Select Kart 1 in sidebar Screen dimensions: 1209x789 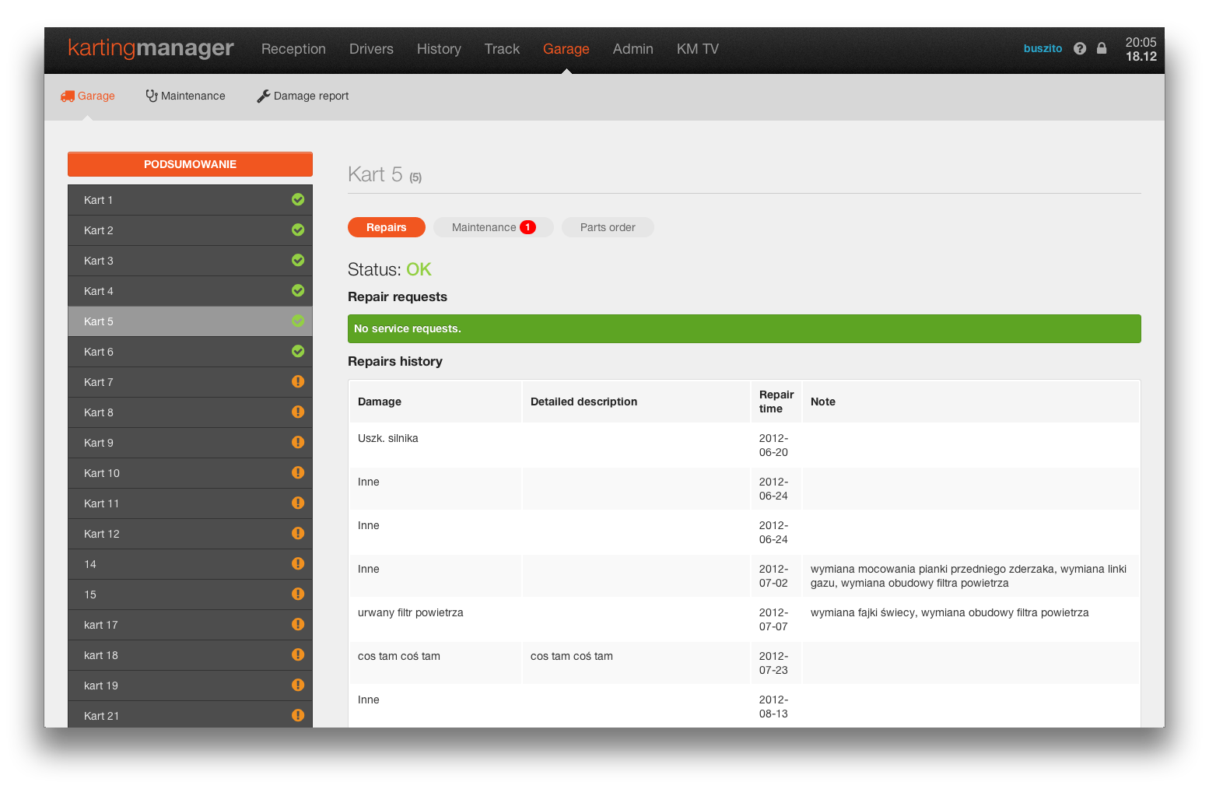click(190, 200)
